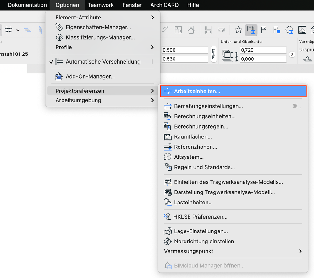This screenshot has width=314, height=278.
Task: Open the Hilfe menu
Action: (x=193, y=5)
